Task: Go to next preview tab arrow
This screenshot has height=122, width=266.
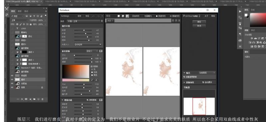Action: [176, 20]
